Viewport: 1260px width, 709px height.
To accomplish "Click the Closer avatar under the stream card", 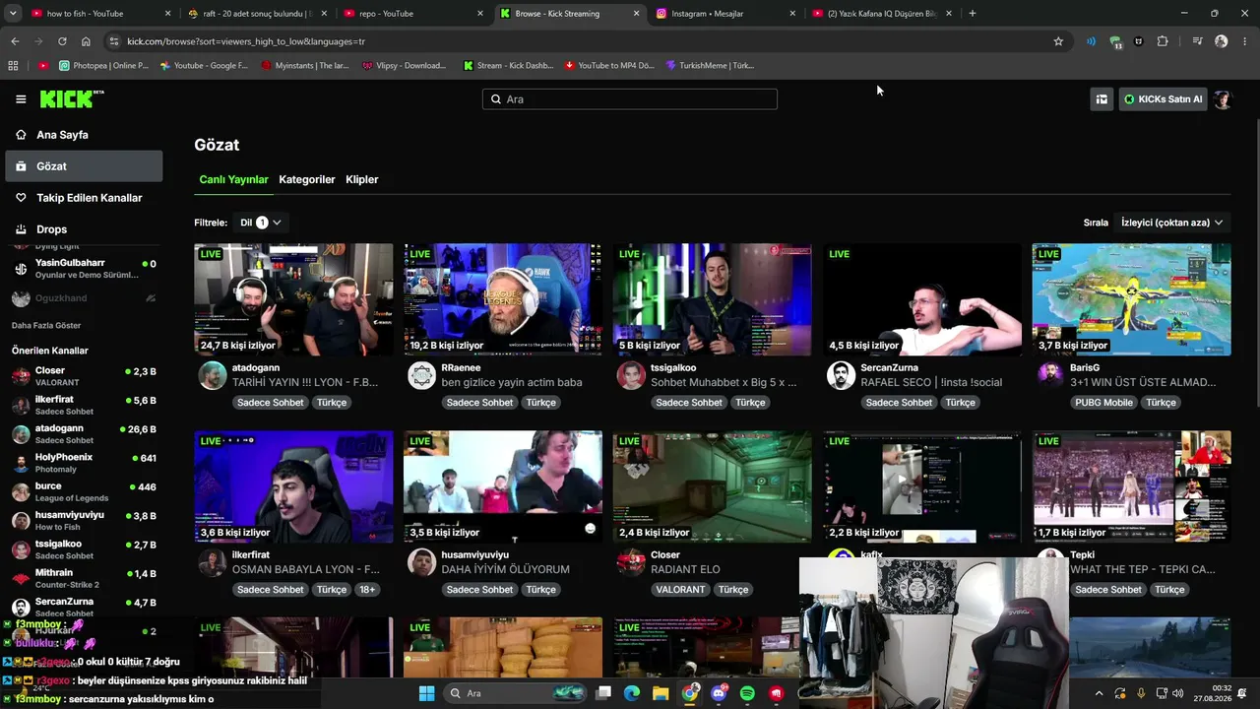I will tap(631, 562).
